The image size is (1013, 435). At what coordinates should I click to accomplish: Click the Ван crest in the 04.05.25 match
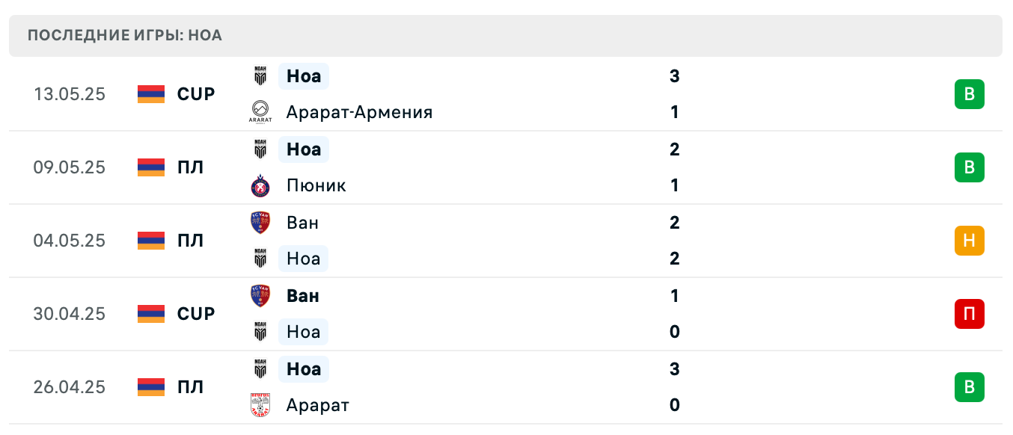point(260,222)
